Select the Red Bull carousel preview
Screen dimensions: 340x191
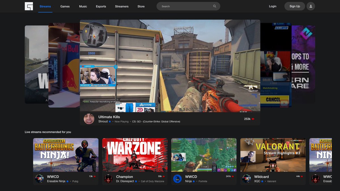(x=64, y=65)
